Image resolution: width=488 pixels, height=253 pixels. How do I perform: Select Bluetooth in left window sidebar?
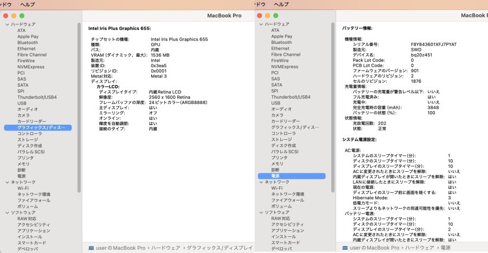(28, 43)
